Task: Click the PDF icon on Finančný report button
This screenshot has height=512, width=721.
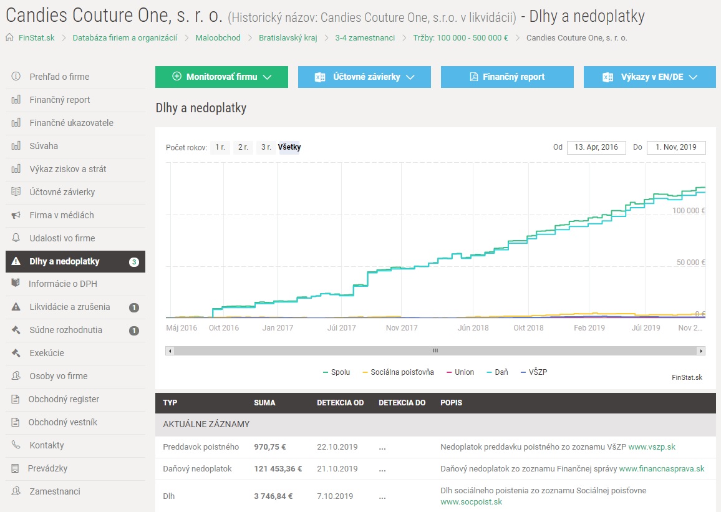Action: tap(473, 77)
